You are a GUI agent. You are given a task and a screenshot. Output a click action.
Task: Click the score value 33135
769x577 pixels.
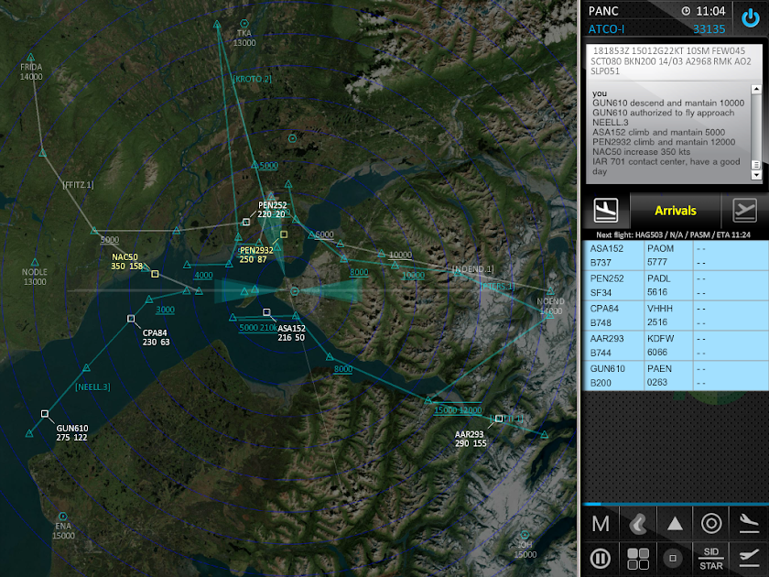[x=709, y=29]
